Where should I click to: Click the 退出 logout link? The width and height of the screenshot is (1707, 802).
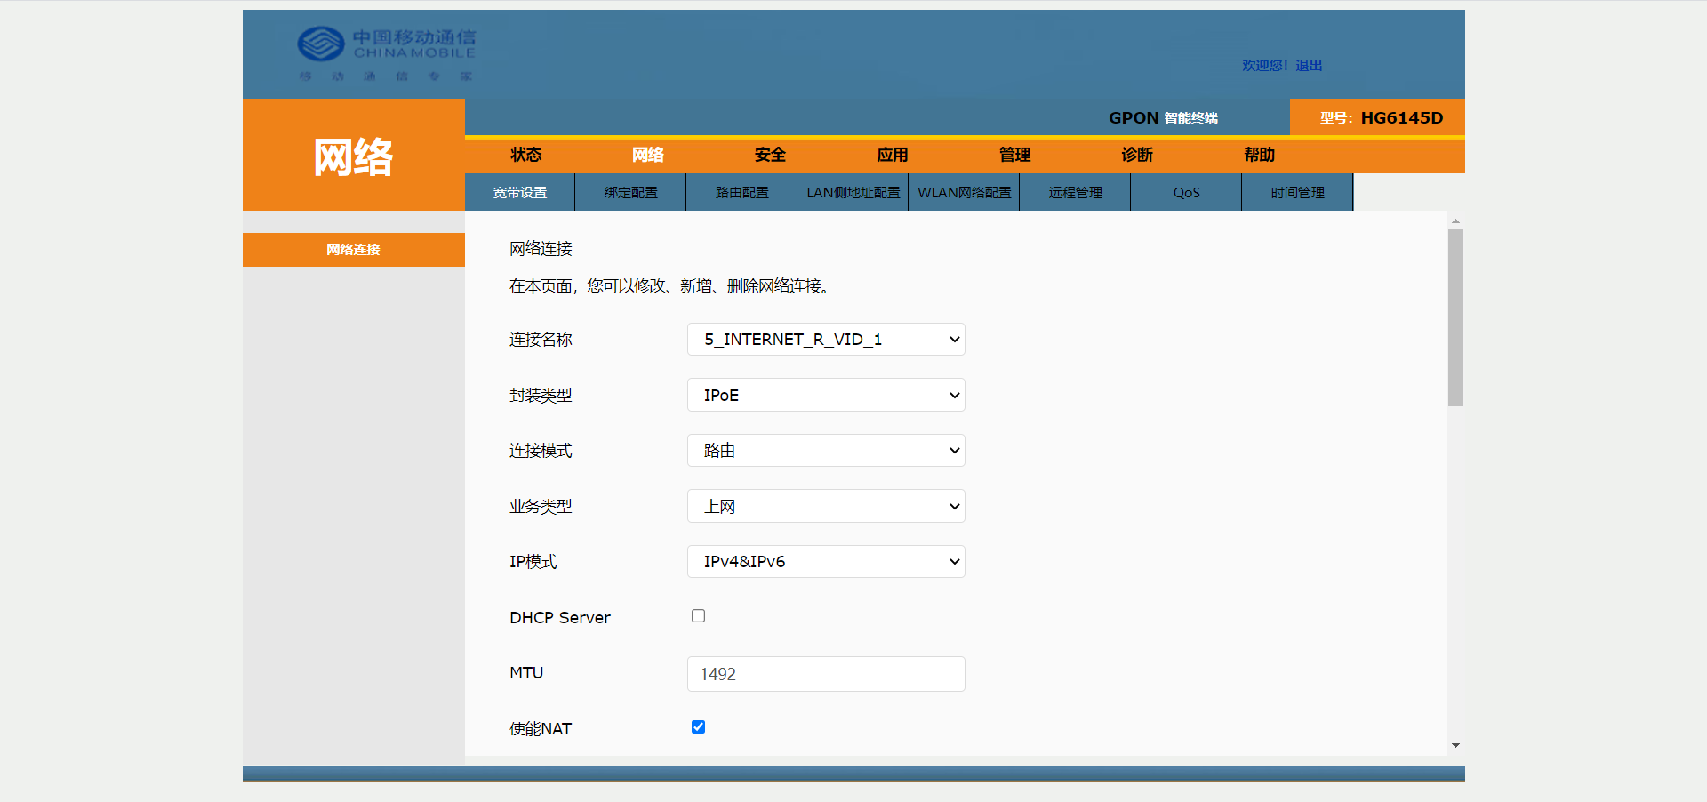(1309, 66)
